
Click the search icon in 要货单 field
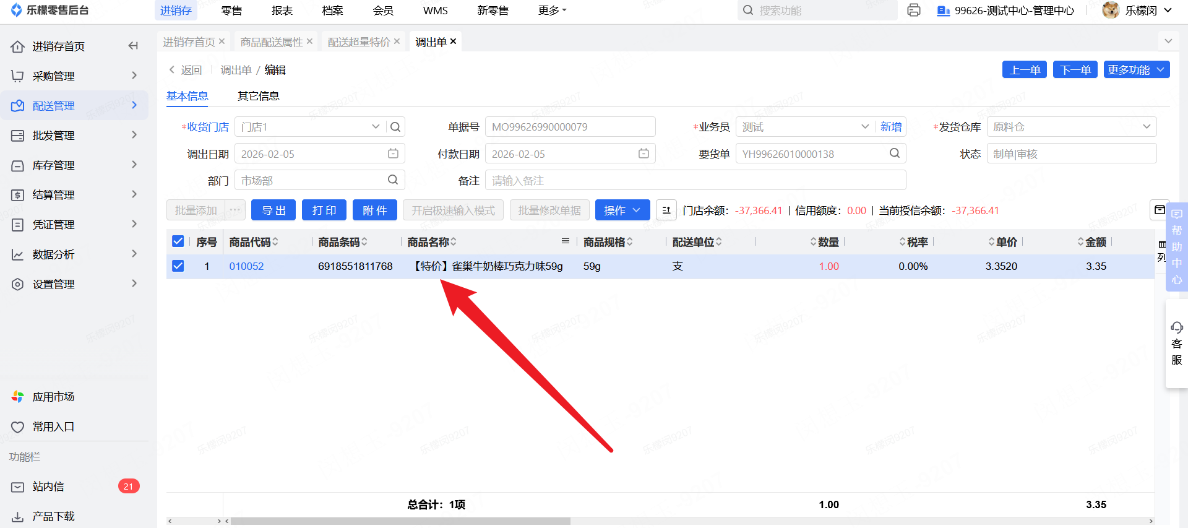pos(895,154)
